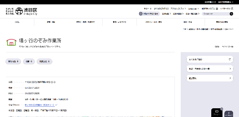Click 採用・職員情報 header link
Screen dimensions: 239x117
point(193,14)
